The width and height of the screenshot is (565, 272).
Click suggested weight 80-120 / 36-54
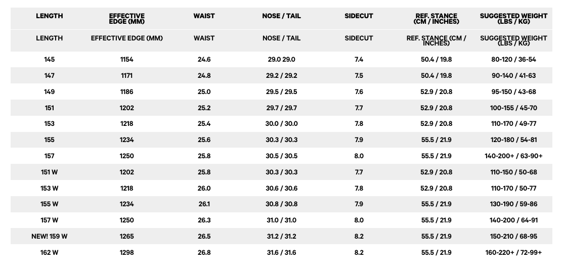point(513,60)
